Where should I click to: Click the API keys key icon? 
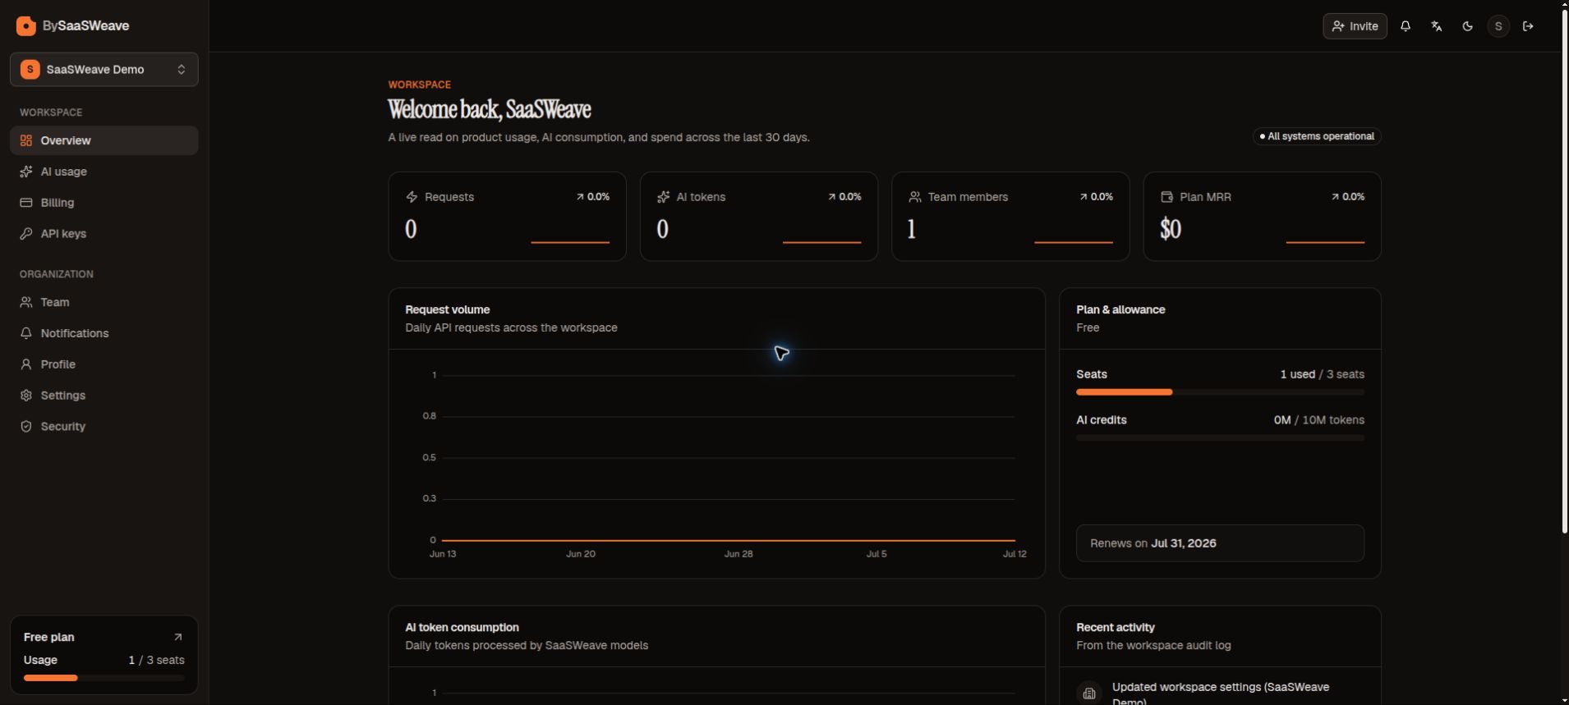coord(26,234)
